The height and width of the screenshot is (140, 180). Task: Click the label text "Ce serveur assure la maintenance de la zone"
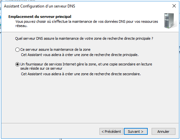pos(55,49)
